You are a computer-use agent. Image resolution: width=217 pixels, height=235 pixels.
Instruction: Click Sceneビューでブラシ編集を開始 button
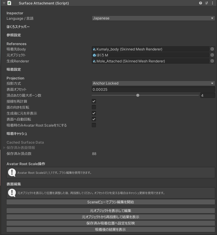pos(111,202)
